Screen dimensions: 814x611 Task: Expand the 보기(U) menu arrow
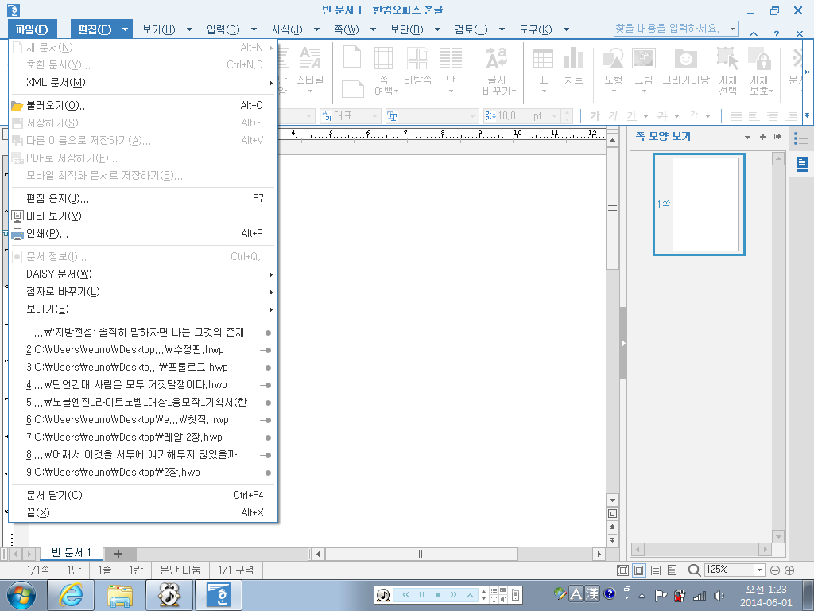pos(189,29)
